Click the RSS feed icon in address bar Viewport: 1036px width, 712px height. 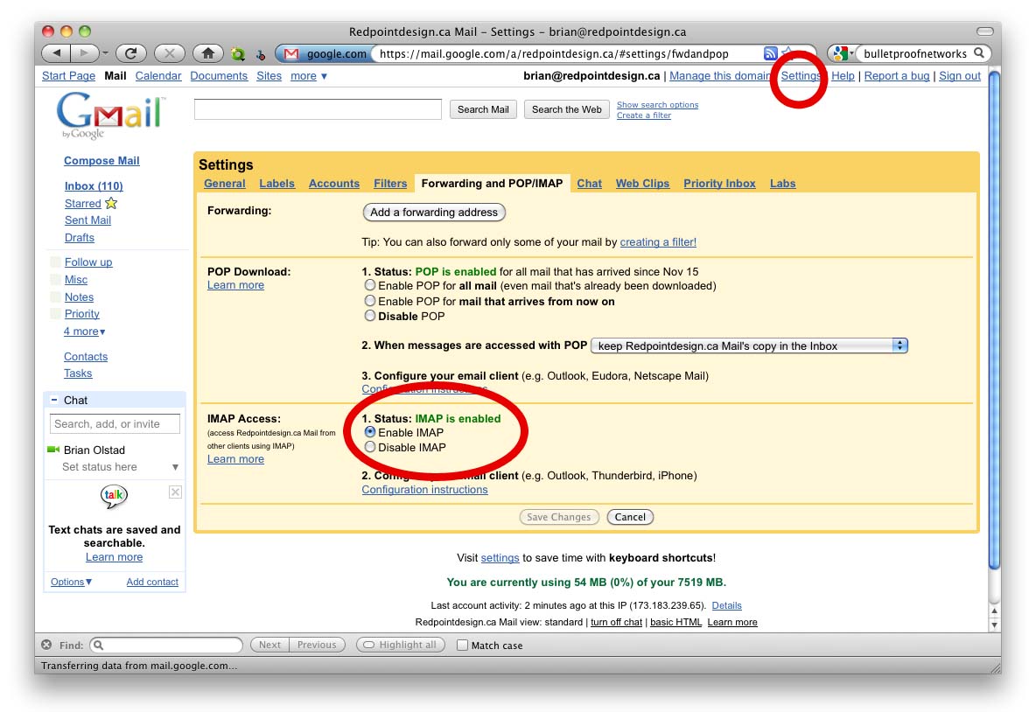pos(770,53)
